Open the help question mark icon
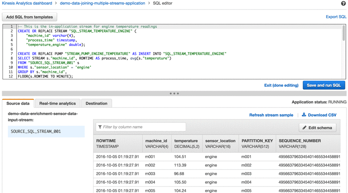The height and width of the screenshot is (193, 348). (343, 3)
